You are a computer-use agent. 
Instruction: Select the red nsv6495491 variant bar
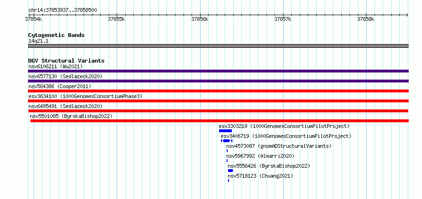(x=218, y=111)
